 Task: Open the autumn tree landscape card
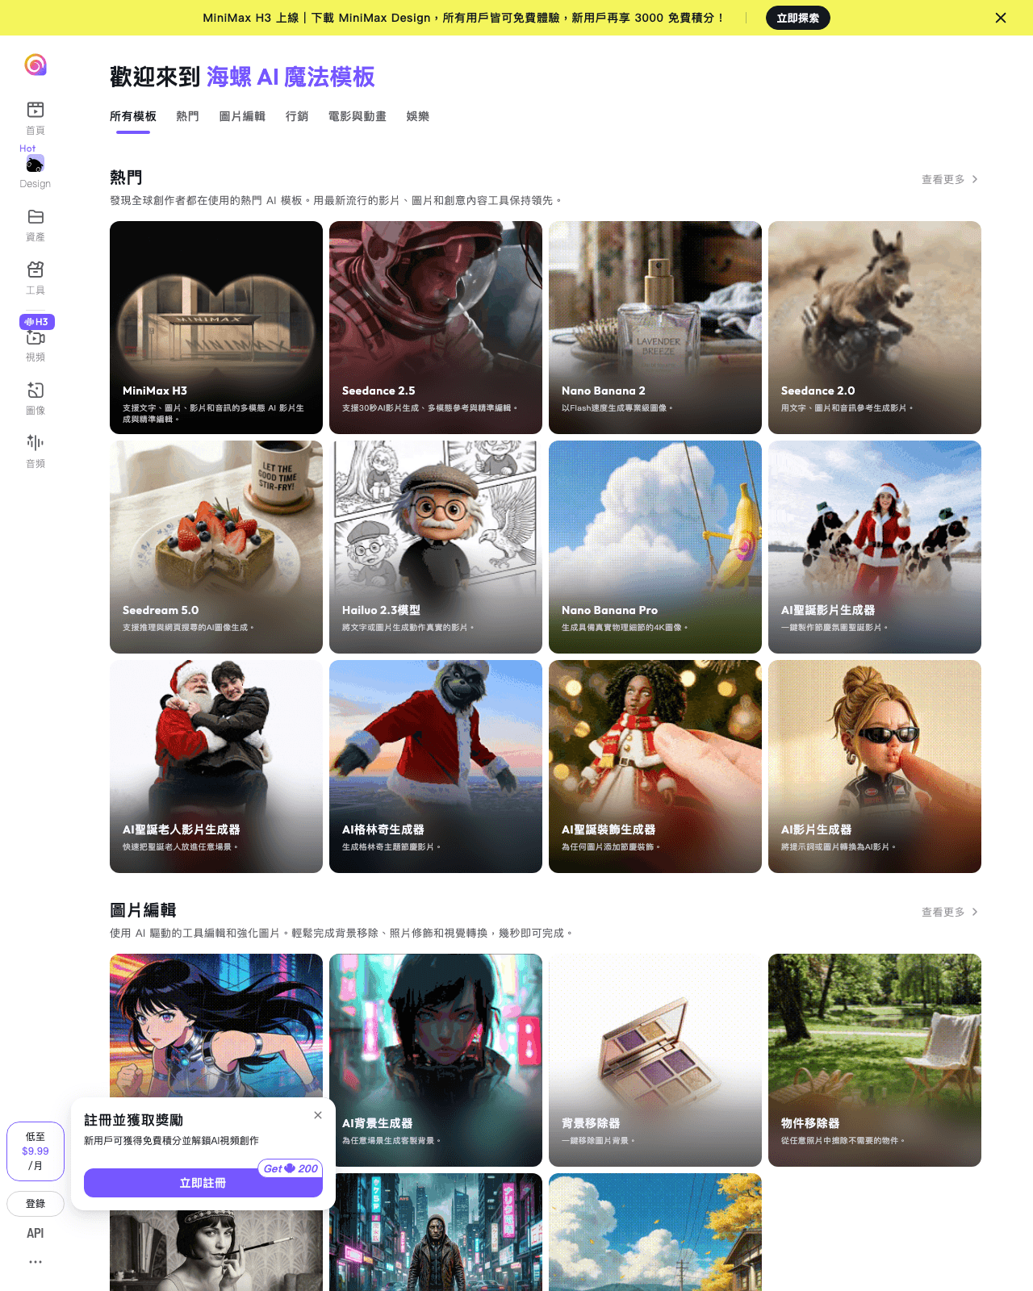(655, 1232)
